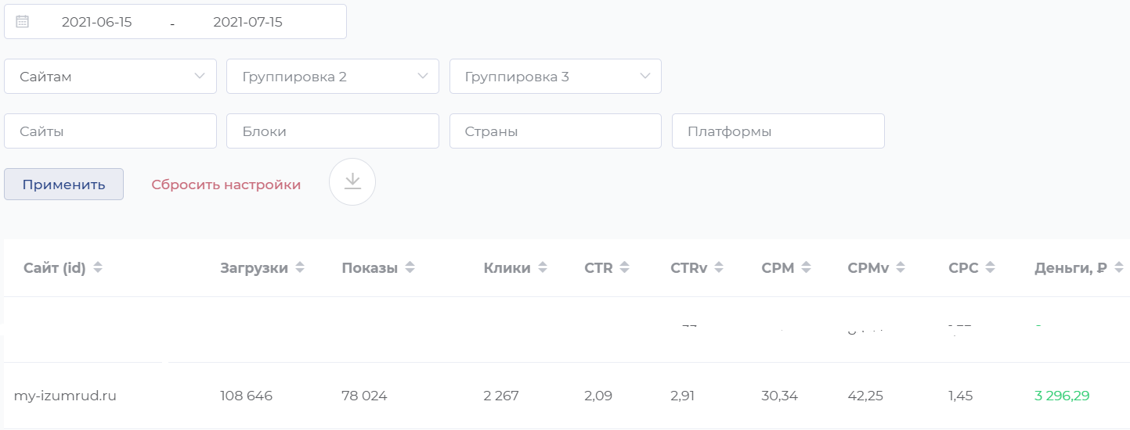Sort by Сайт (id) column arrows

(98, 268)
